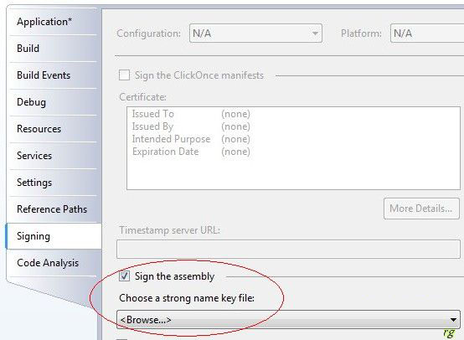Screen dimensions: 464x340
Task: Select the Signing tab
Action: click(54, 236)
